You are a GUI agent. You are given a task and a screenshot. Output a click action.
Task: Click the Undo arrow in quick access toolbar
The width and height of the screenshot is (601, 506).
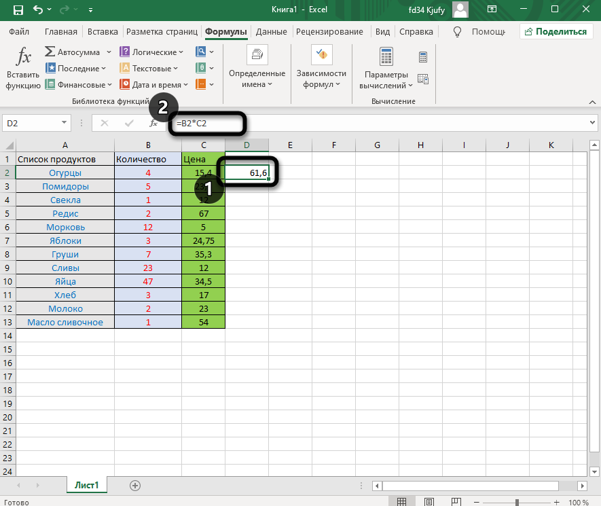click(x=38, y=10)
